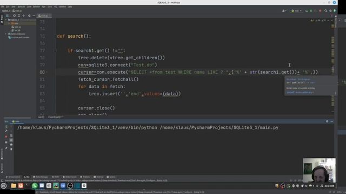This screenshot has width=346, height=194.
Task: Open project tool window options gear
Action: pos(29,16)
